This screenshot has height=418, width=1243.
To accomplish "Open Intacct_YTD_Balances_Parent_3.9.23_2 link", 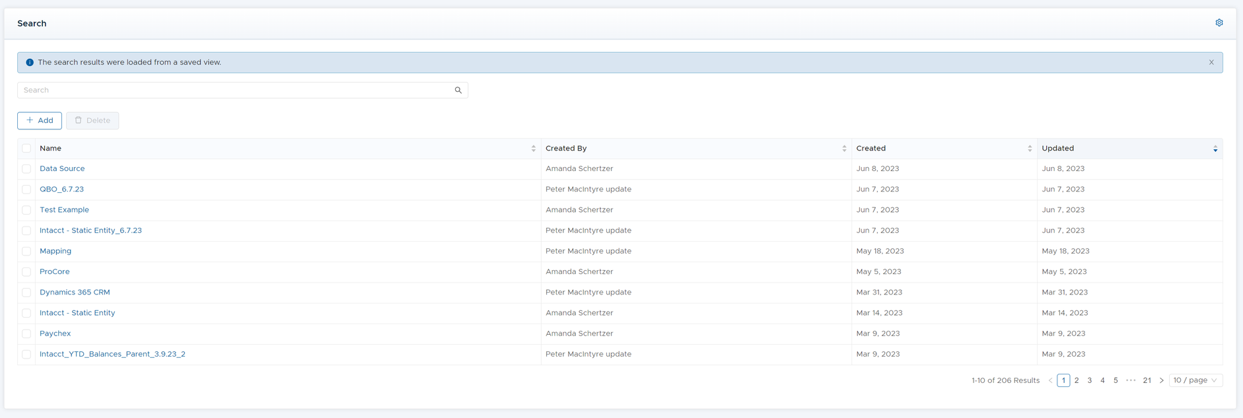I will pos(112,354).
